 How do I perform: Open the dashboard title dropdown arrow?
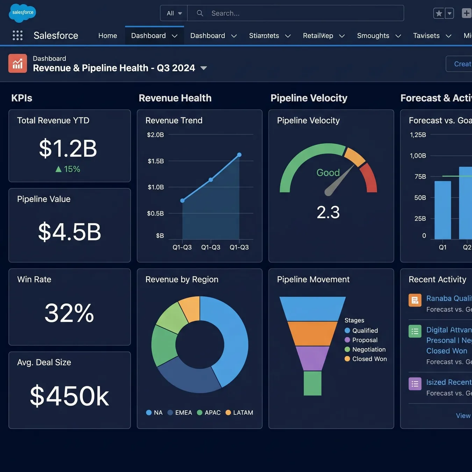pos(203,68)
